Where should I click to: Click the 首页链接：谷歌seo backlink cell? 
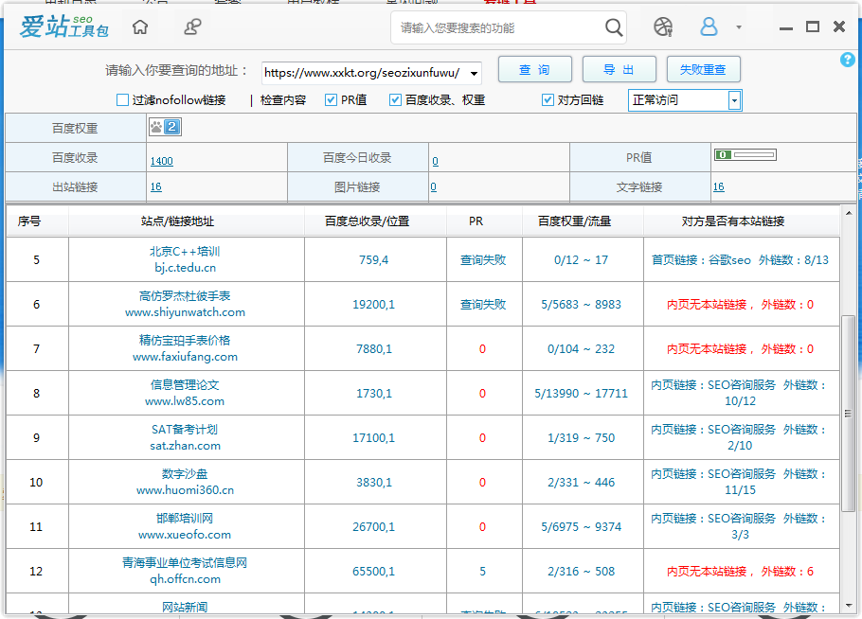click(x=740, y=259)
